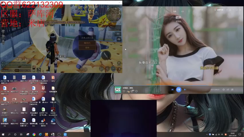Favorite the song with the heart icon
244x137 pixels.
[x=124, y=91]
